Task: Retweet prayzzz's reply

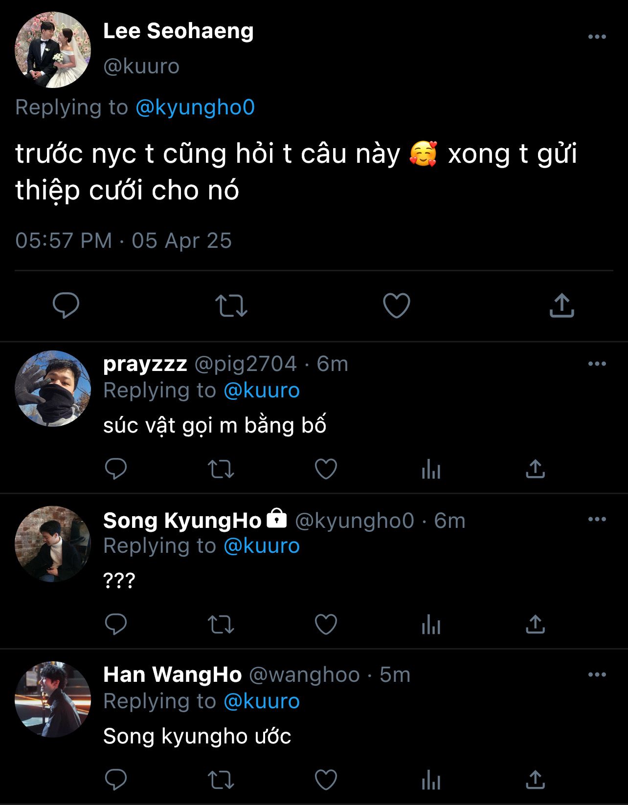Action: (221, 469)
